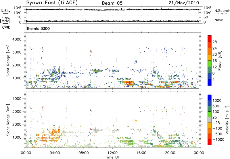Click the "-25" label on Velocity colorbar
The height and width of the screenshot is (159, 230).
click(x=216, y=123)
